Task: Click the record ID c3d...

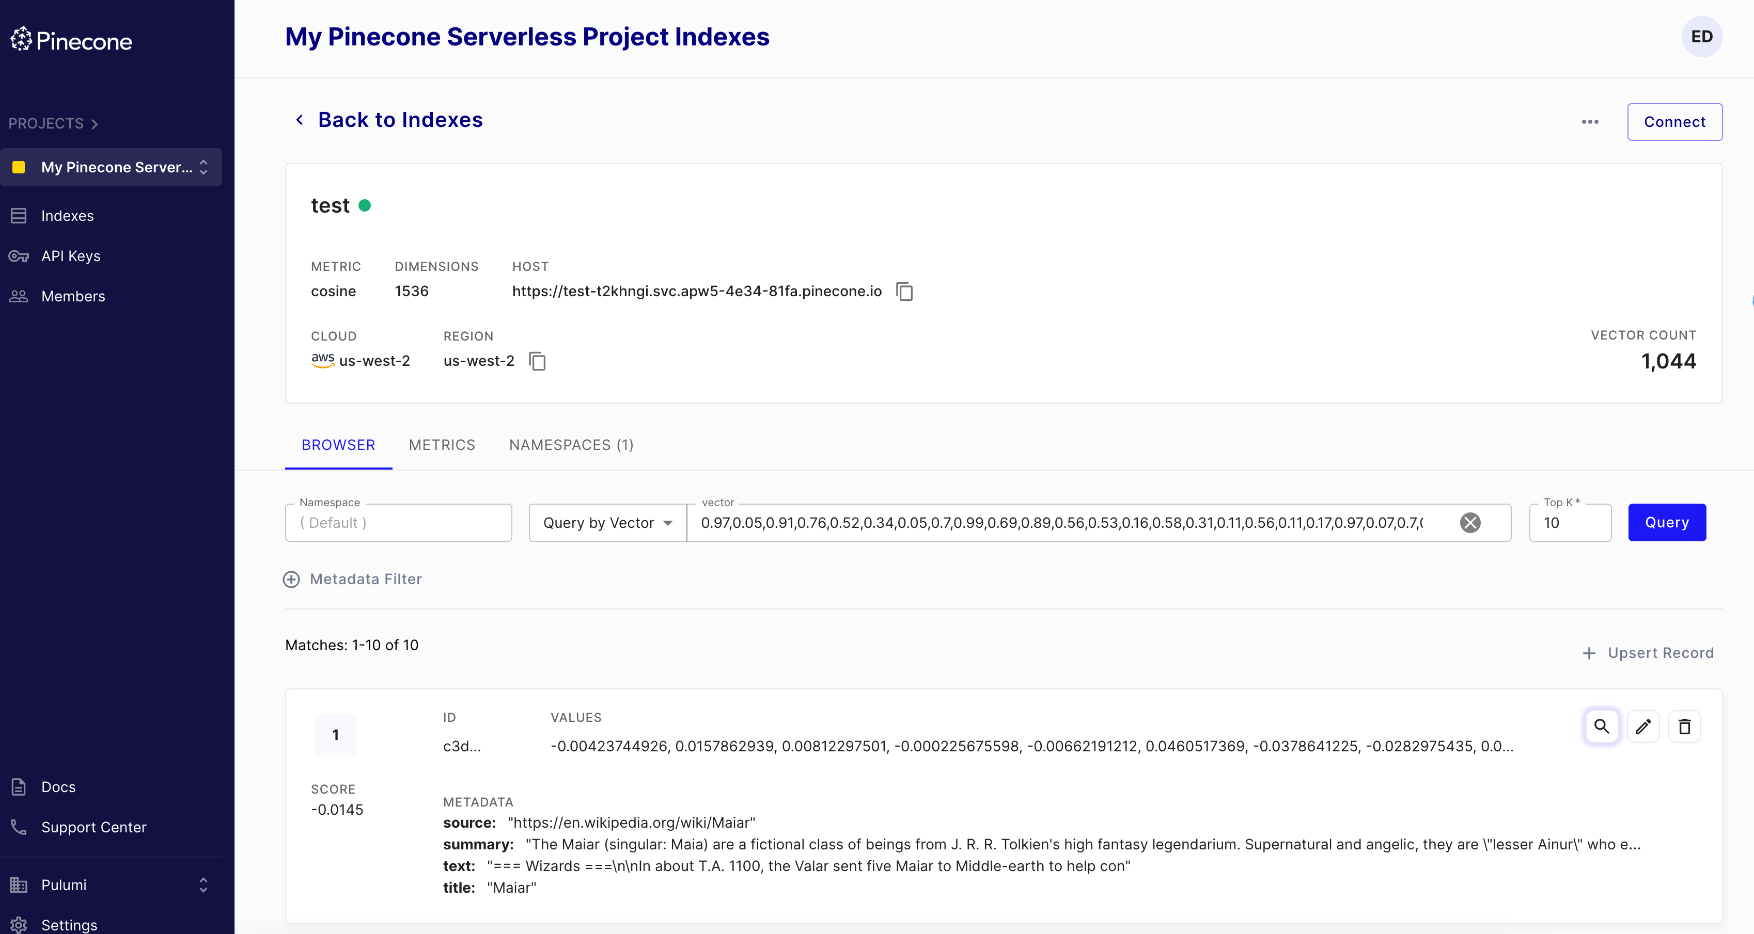Action: tap(462, 746)
